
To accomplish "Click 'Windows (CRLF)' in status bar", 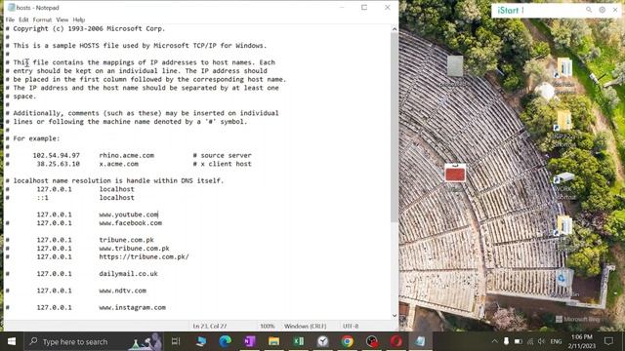I will [305, 326].
